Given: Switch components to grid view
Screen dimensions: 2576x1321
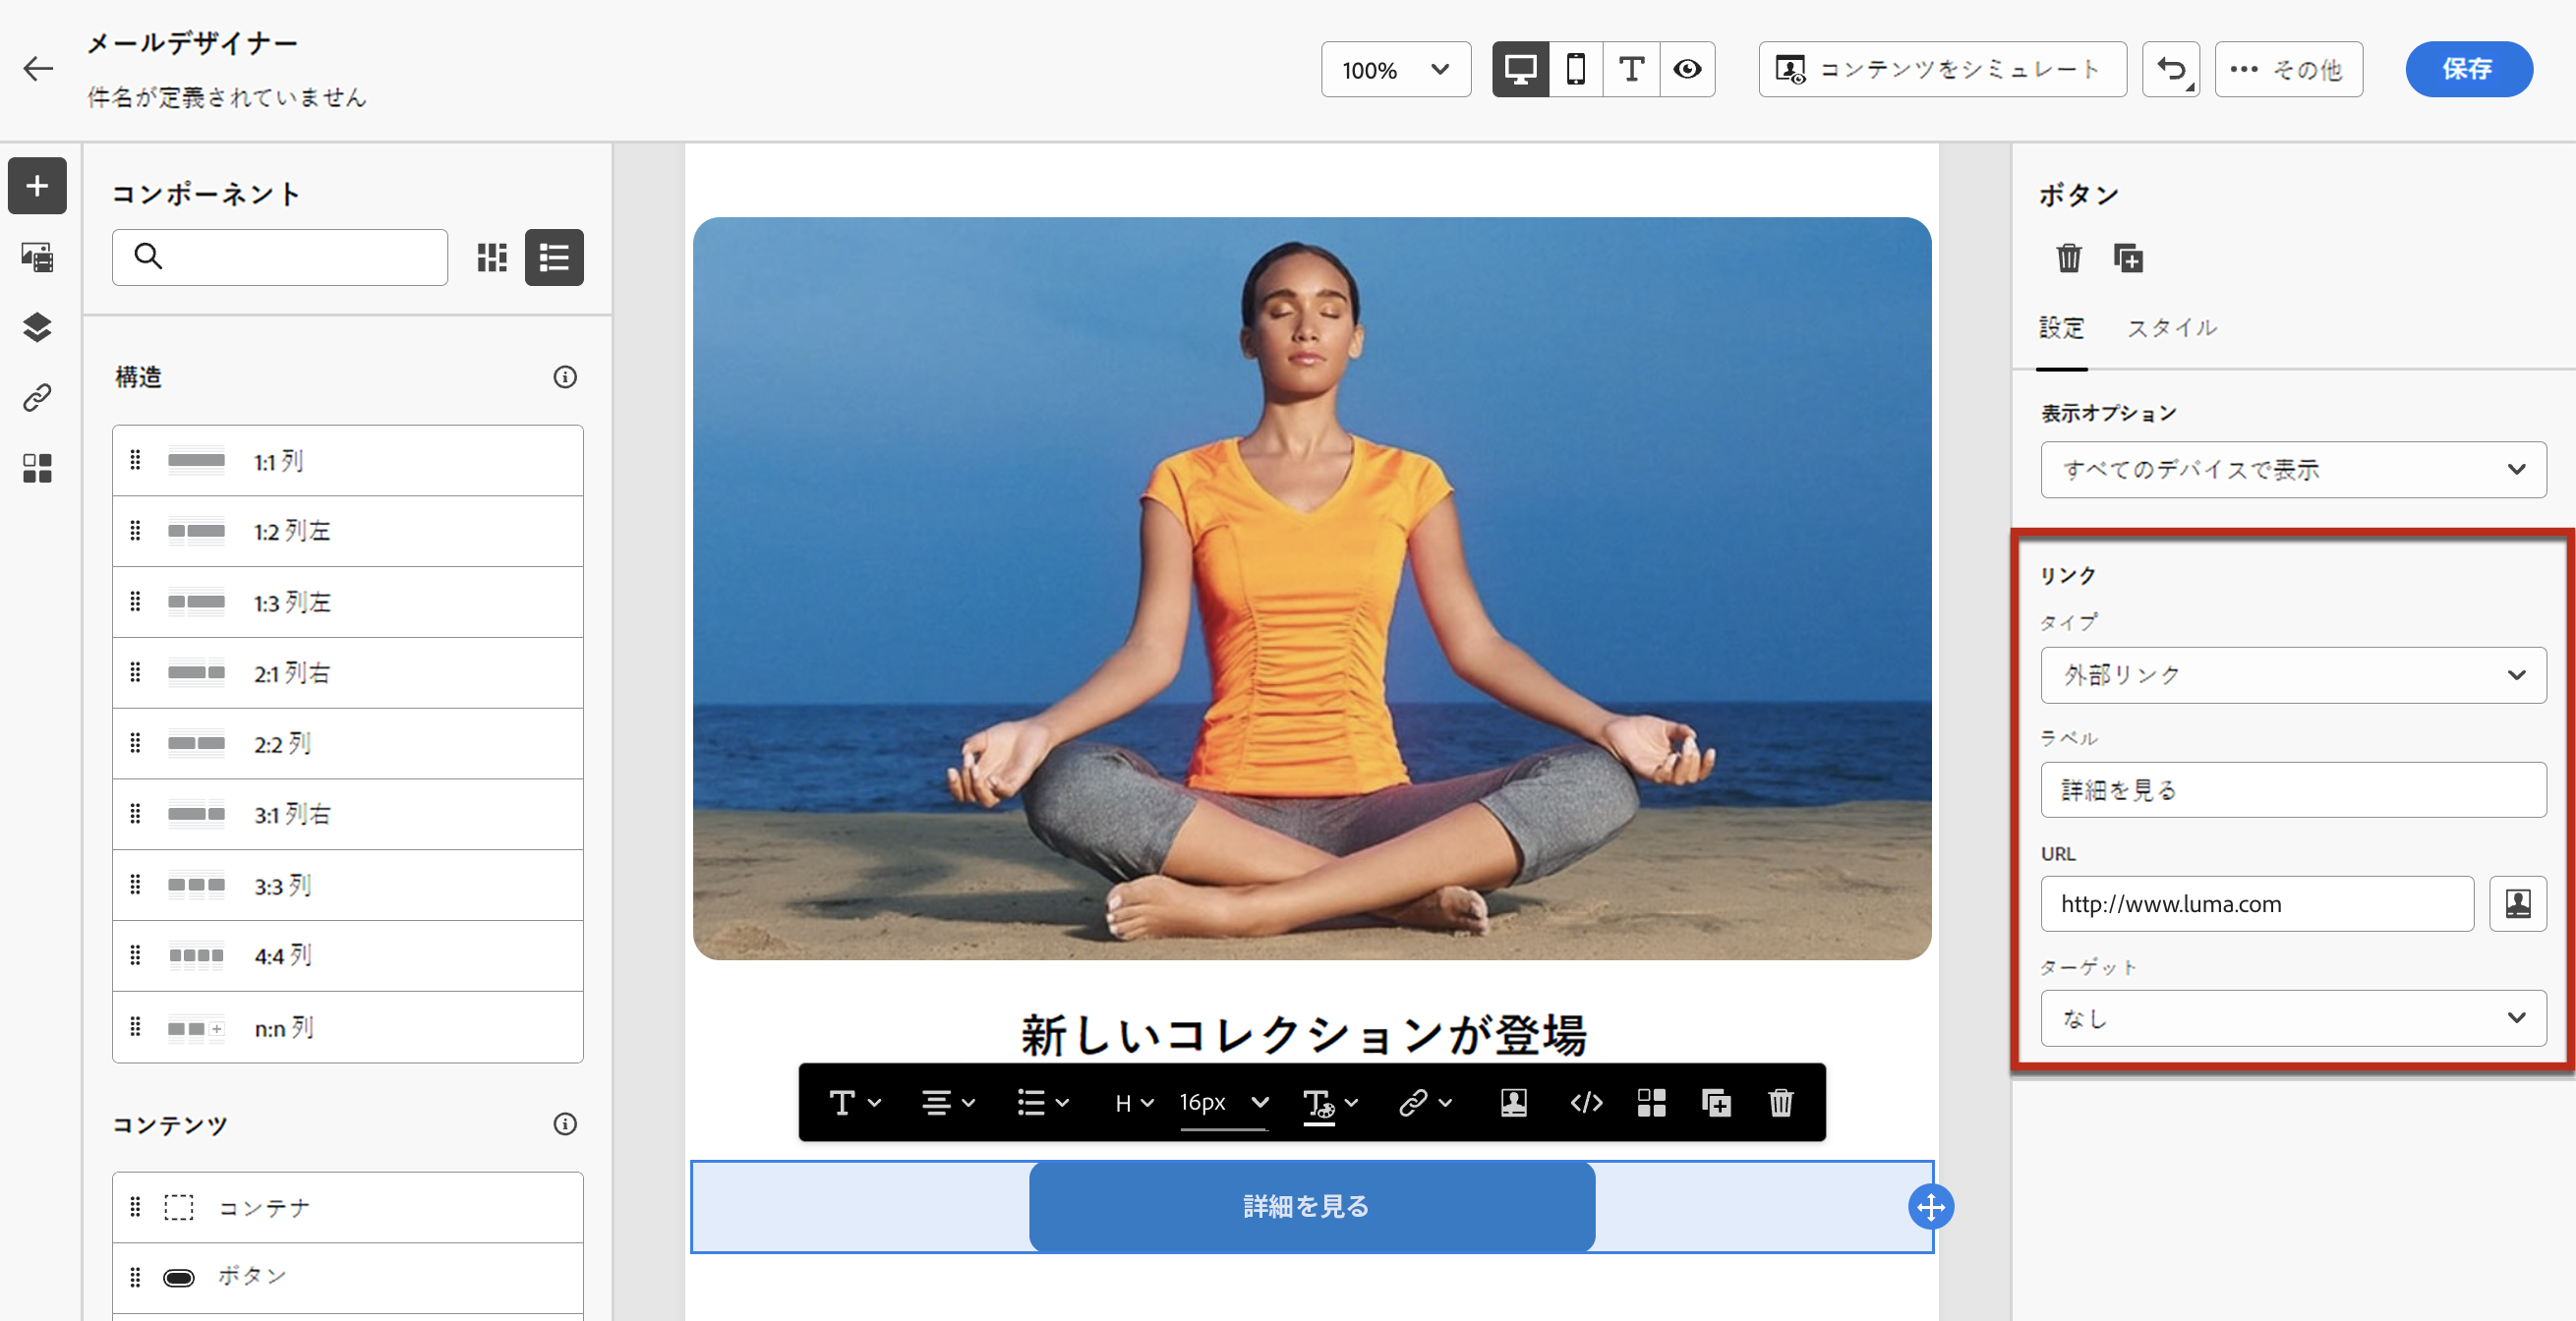Looking at the screenshot, I should pos(492,257).
